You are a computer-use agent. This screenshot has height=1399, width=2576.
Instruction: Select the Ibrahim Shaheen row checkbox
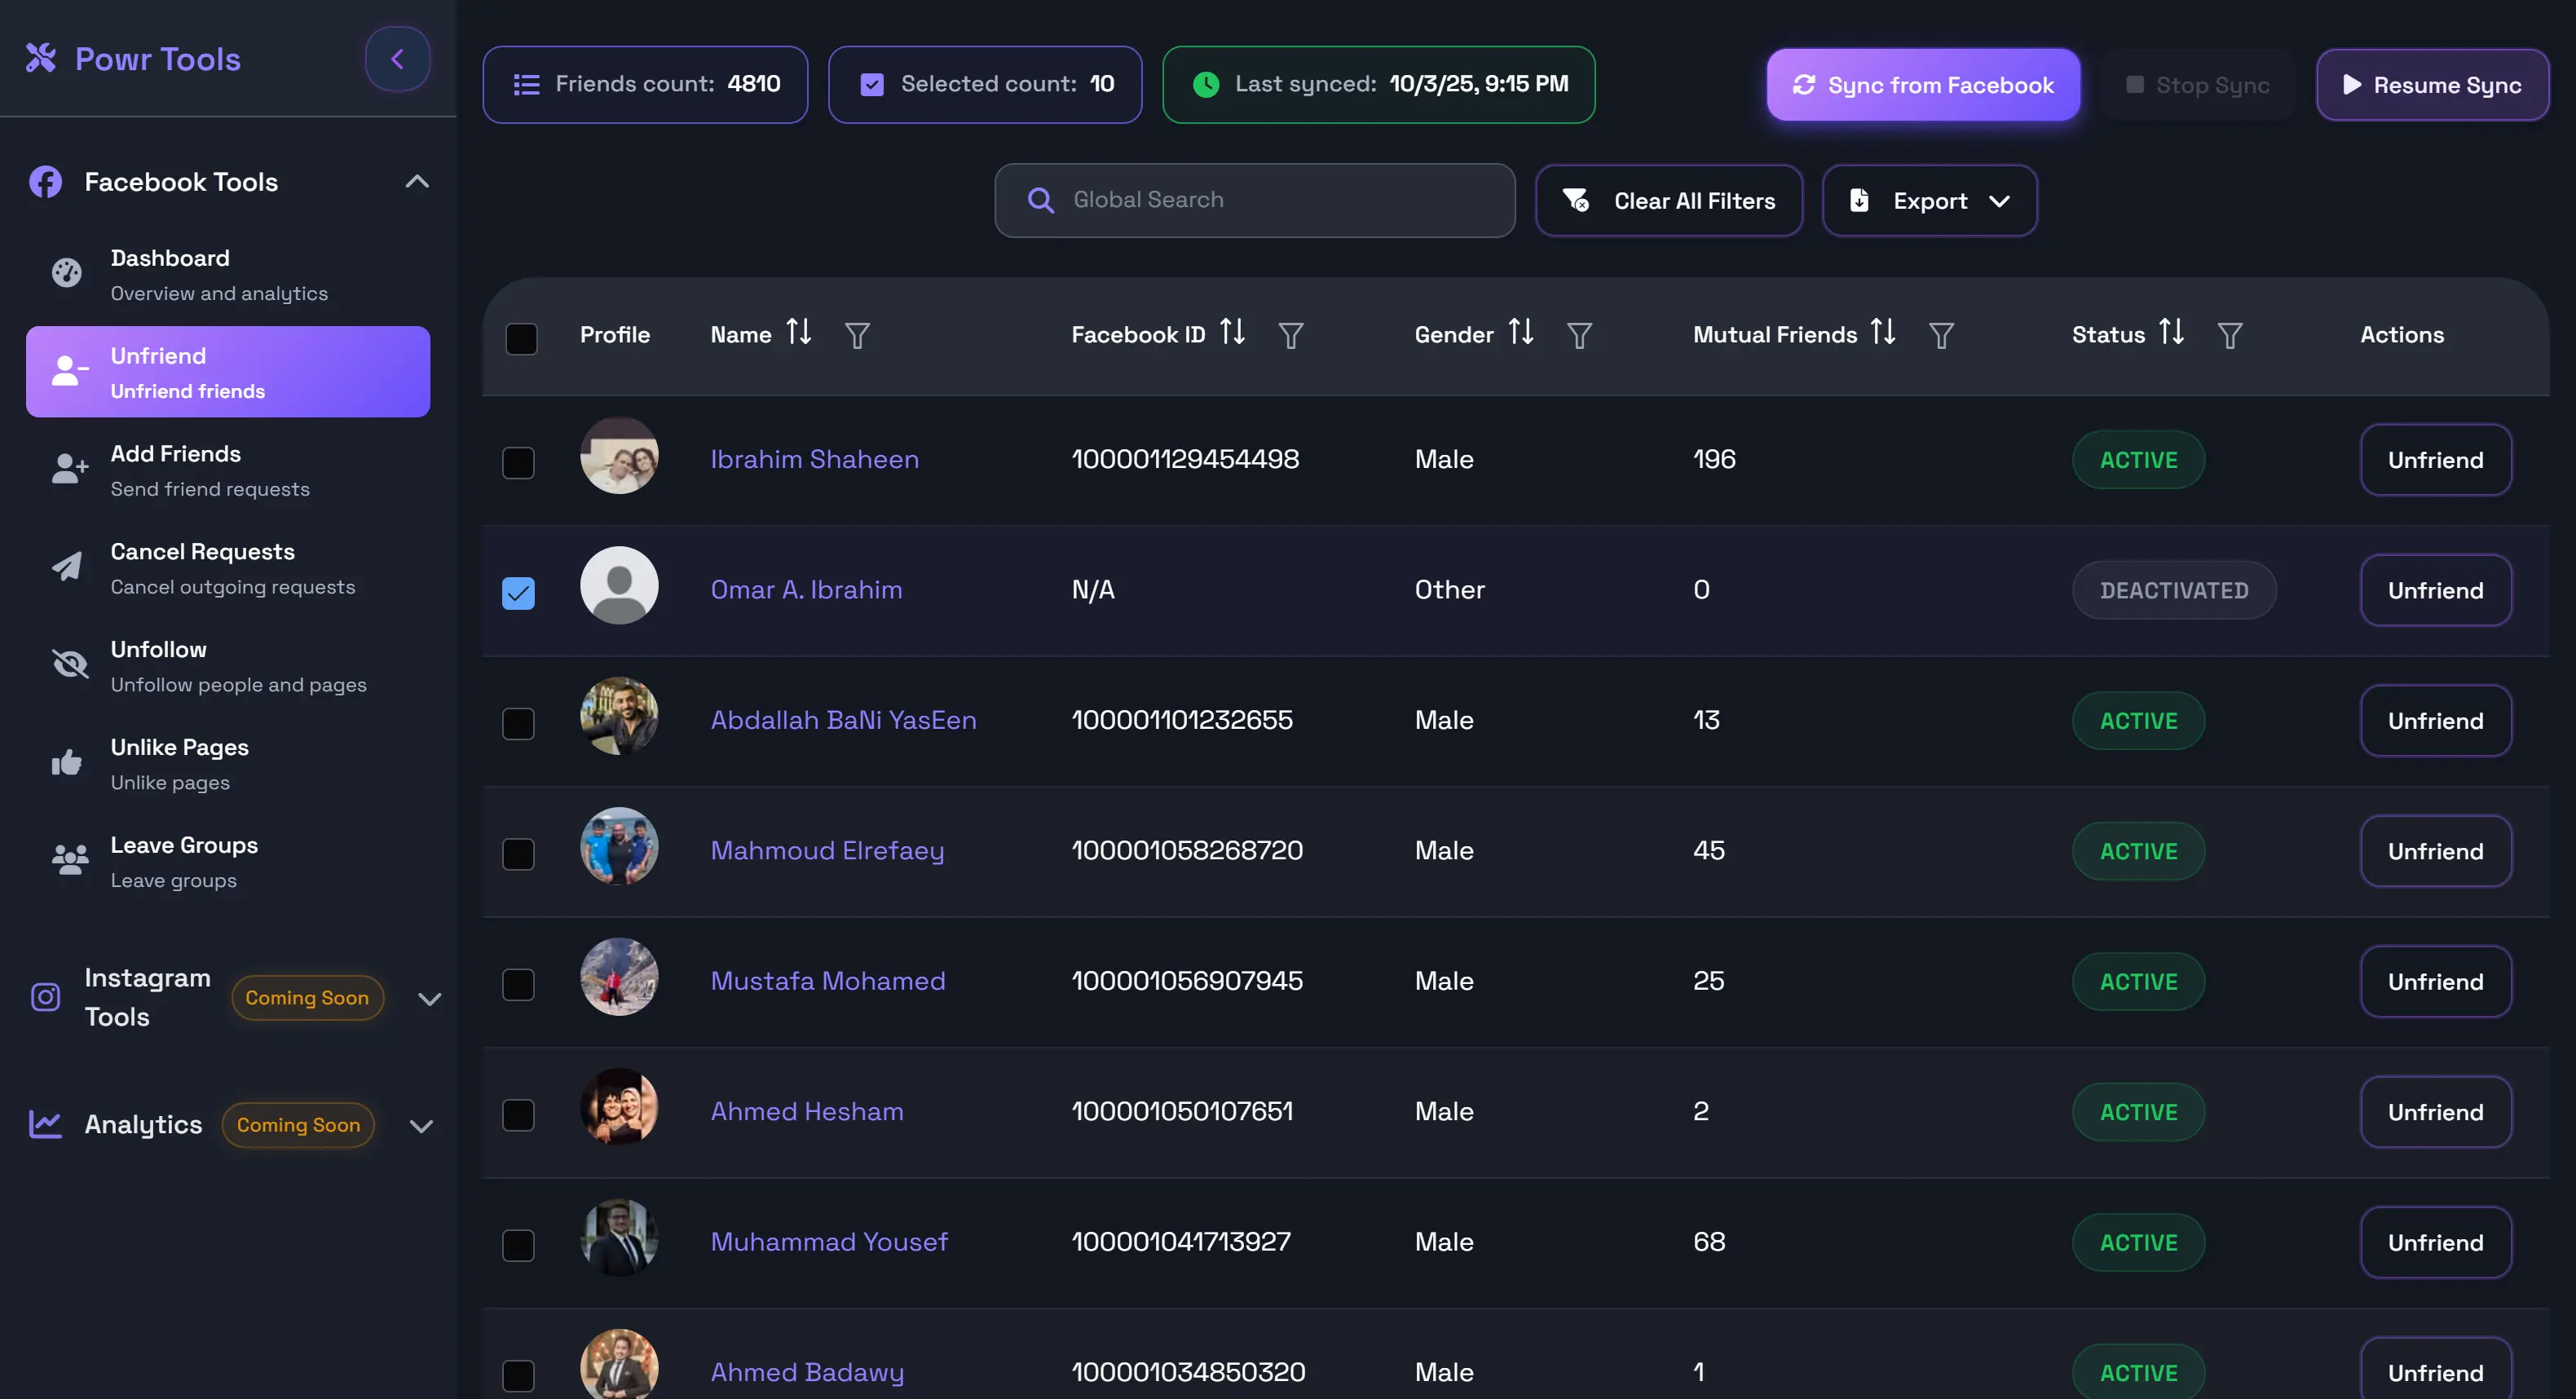pos(518,462)
